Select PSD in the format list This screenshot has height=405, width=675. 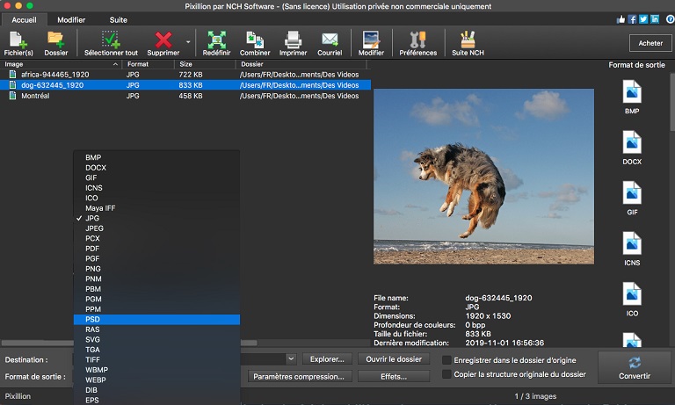click(156, 320)
